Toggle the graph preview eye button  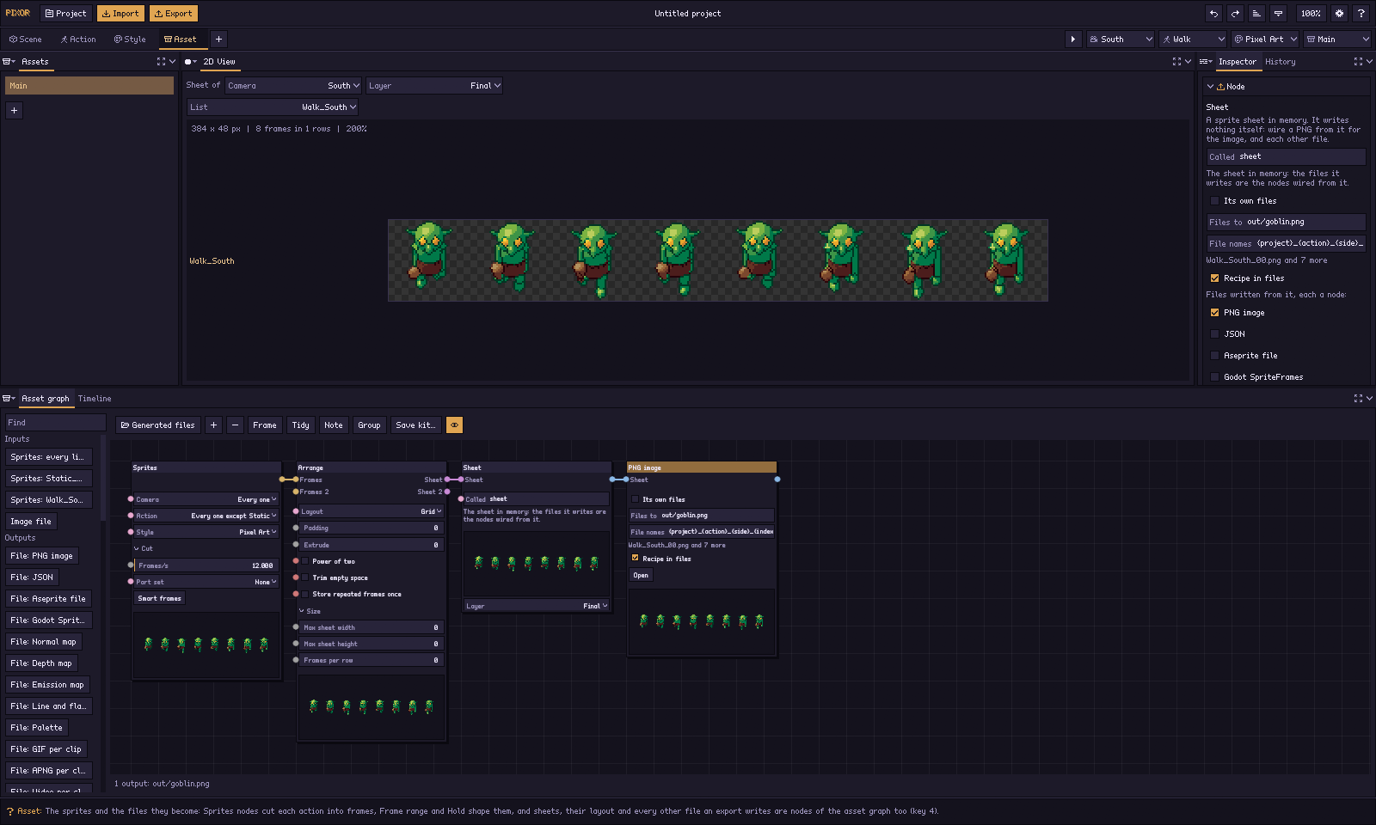tap(454, 425)
